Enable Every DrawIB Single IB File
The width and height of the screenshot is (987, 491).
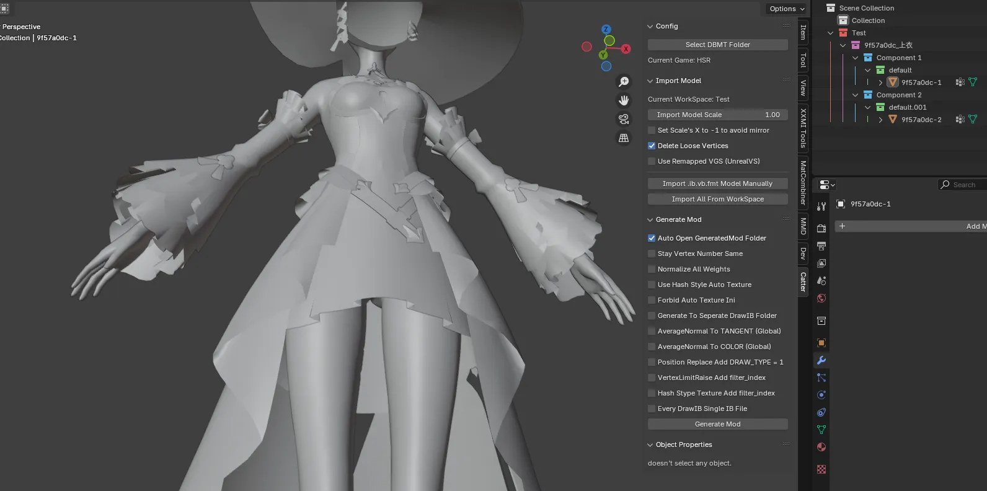click(x=652, y=409)
